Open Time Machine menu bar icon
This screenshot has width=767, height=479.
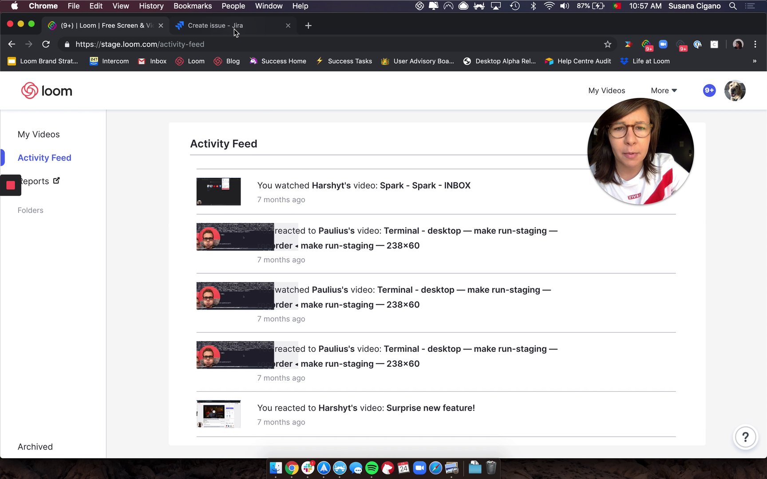point(515,6)
